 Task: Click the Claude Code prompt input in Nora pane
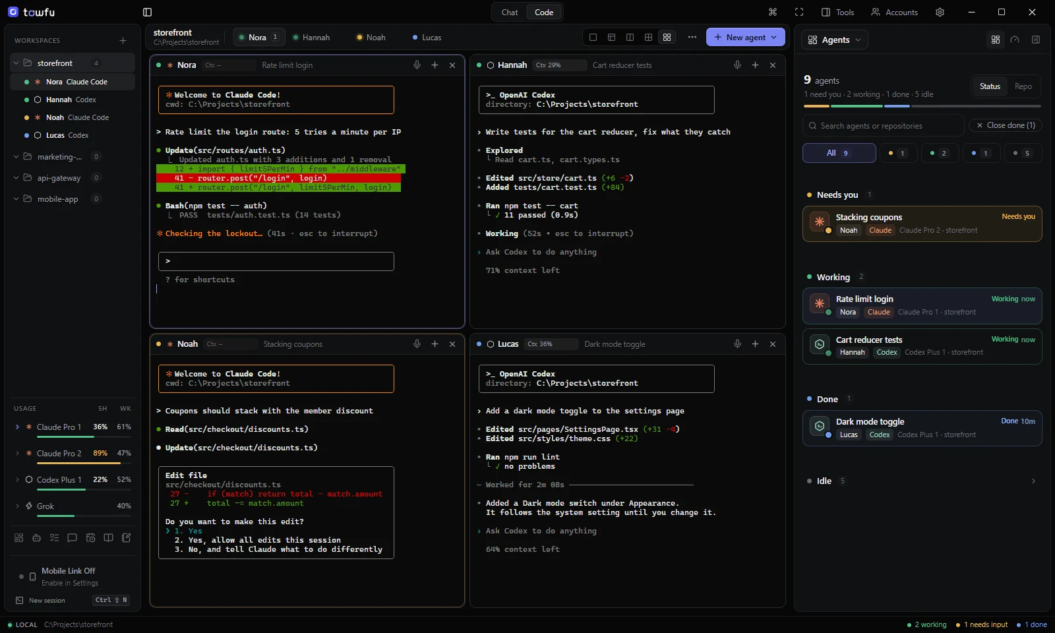(276, 261)
